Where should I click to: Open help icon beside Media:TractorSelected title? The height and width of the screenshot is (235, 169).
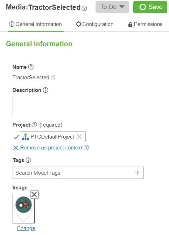84,8
